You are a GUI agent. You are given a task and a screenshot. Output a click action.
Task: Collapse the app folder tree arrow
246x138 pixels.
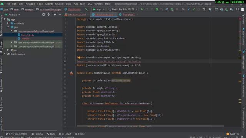point(5,20)
